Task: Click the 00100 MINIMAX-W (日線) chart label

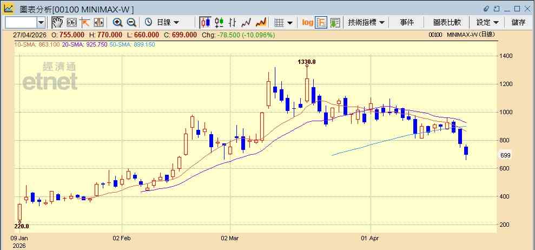Action: (x=461, y=35)
